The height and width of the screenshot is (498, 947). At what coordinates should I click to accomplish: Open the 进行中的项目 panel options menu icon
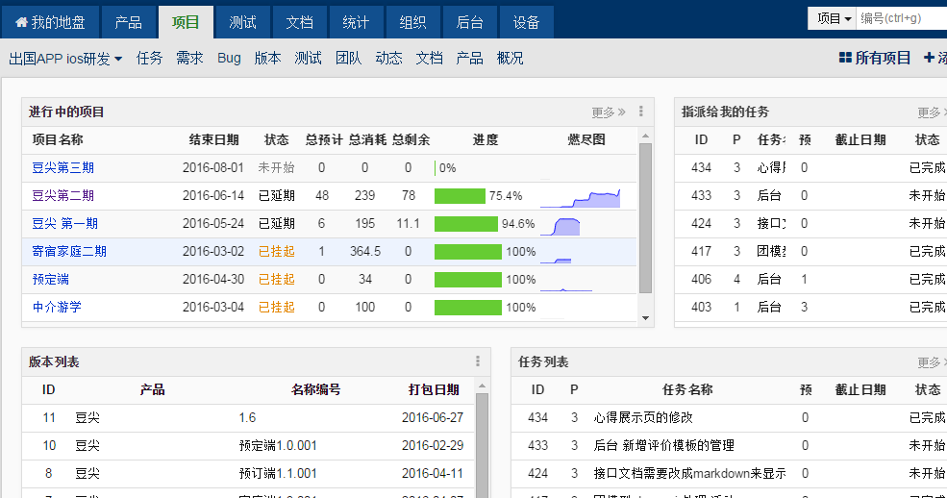tap(641, 112)
